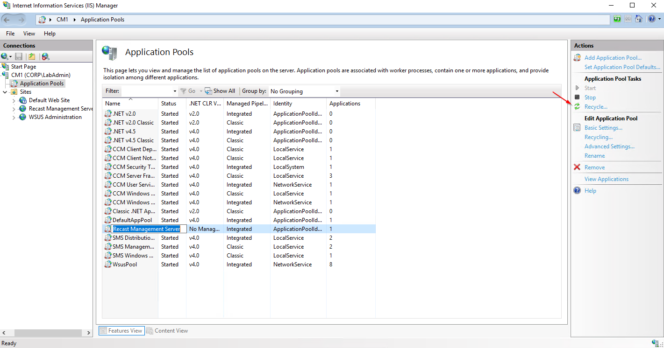
Task: Select Application Pools in the Connections tree
Action: [x=42, y=84]
